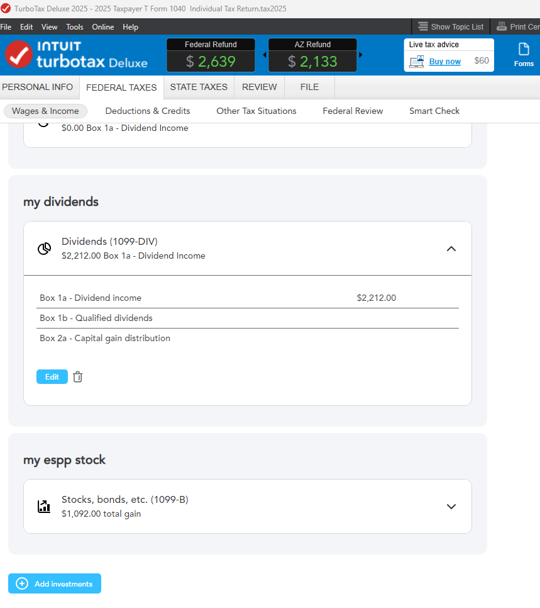
Task: Click the Dividends pie chart icon
Action: click(44, 249)
